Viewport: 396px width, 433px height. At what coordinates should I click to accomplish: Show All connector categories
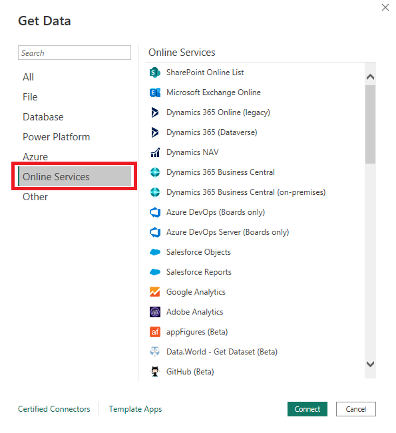[x=28, y=77]
